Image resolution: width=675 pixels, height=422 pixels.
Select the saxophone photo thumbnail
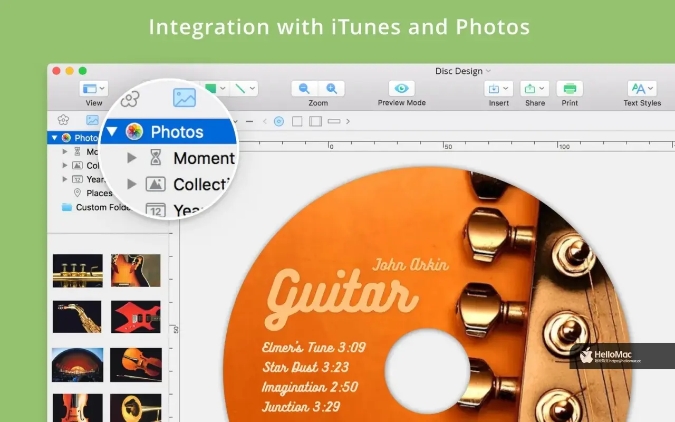77,317
